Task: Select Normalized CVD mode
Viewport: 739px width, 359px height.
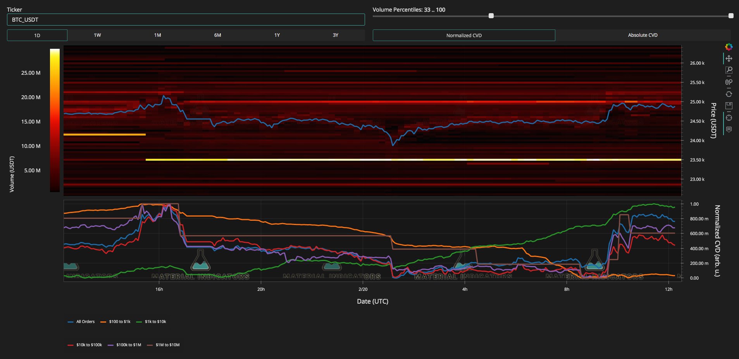Action: tap(464, 35)
